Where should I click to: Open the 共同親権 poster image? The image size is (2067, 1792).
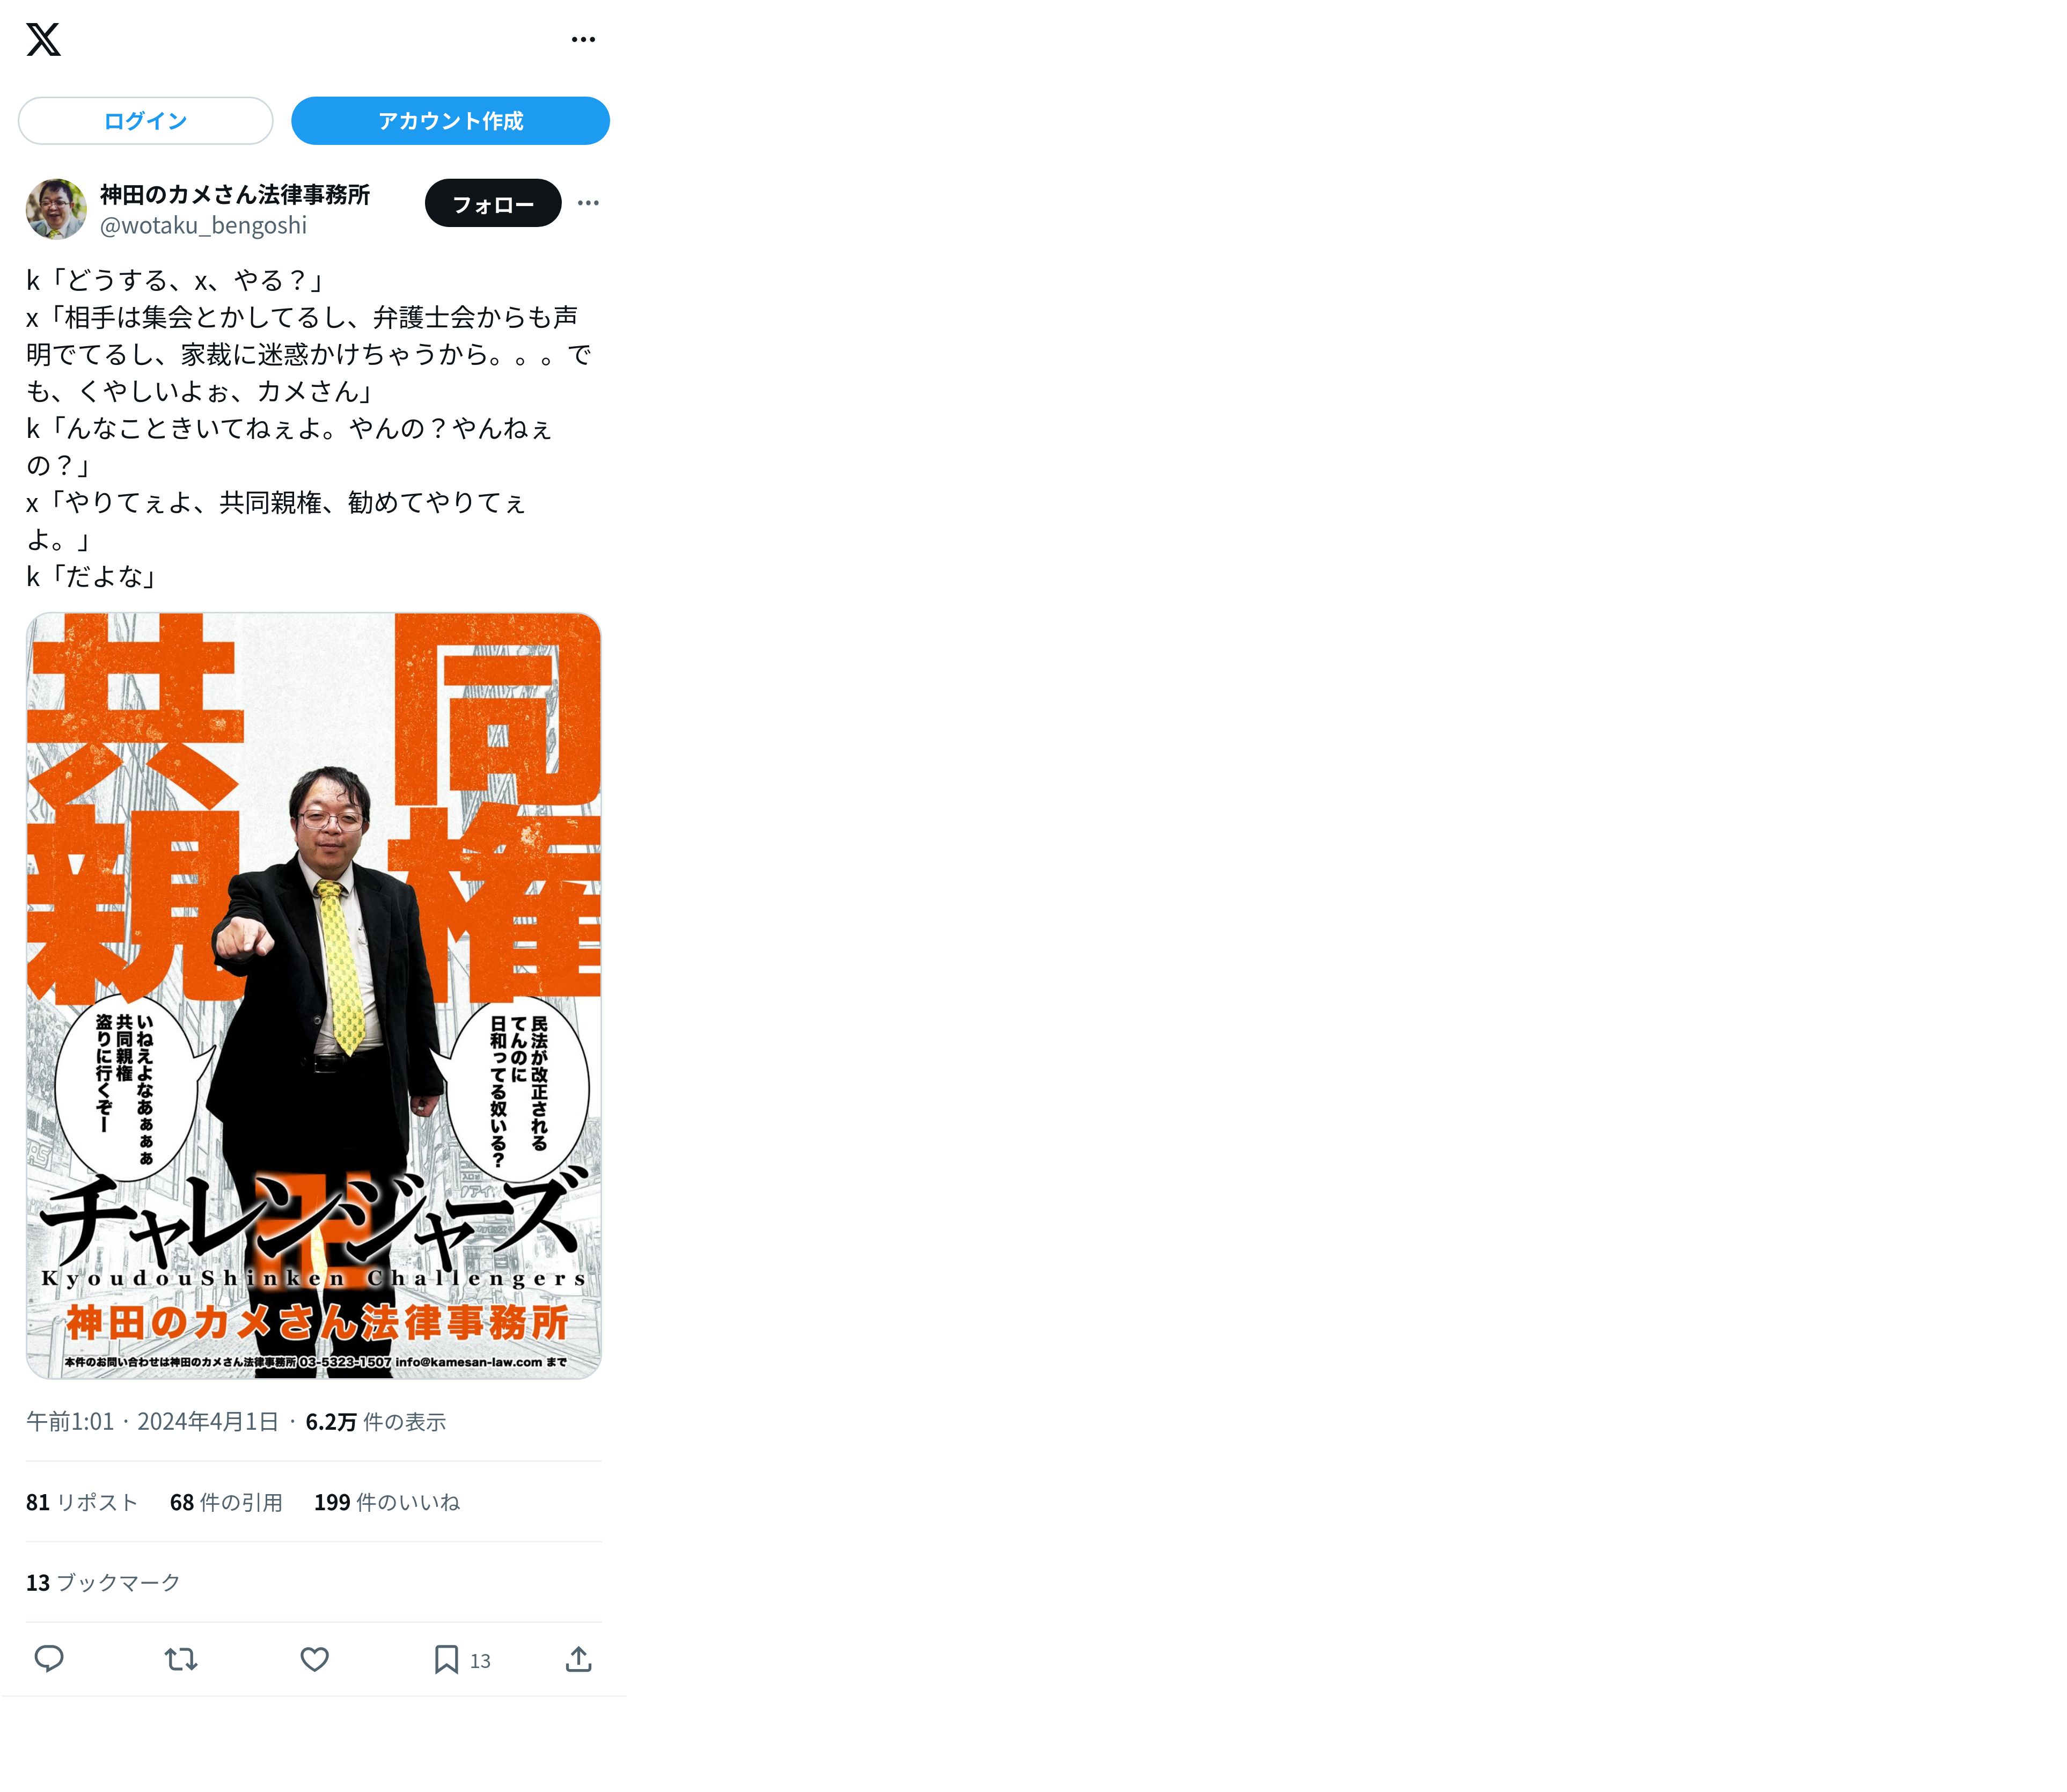[x=314, y=996]
